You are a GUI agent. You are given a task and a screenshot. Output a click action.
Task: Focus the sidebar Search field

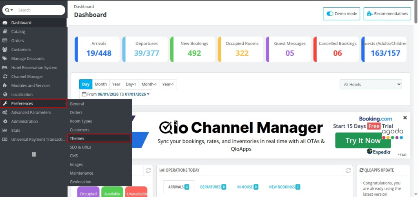tap(40, 10)
